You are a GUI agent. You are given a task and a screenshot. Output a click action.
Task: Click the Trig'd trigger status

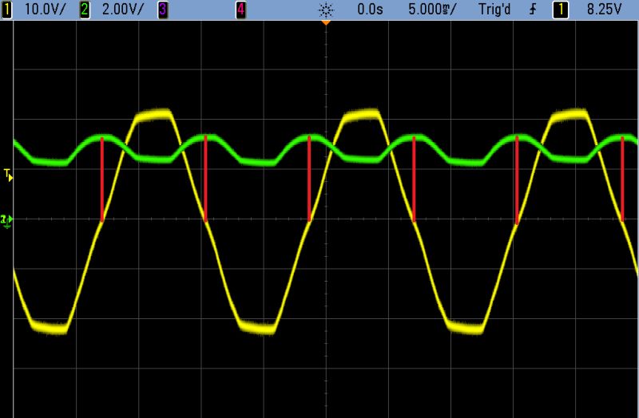point(494,10)
